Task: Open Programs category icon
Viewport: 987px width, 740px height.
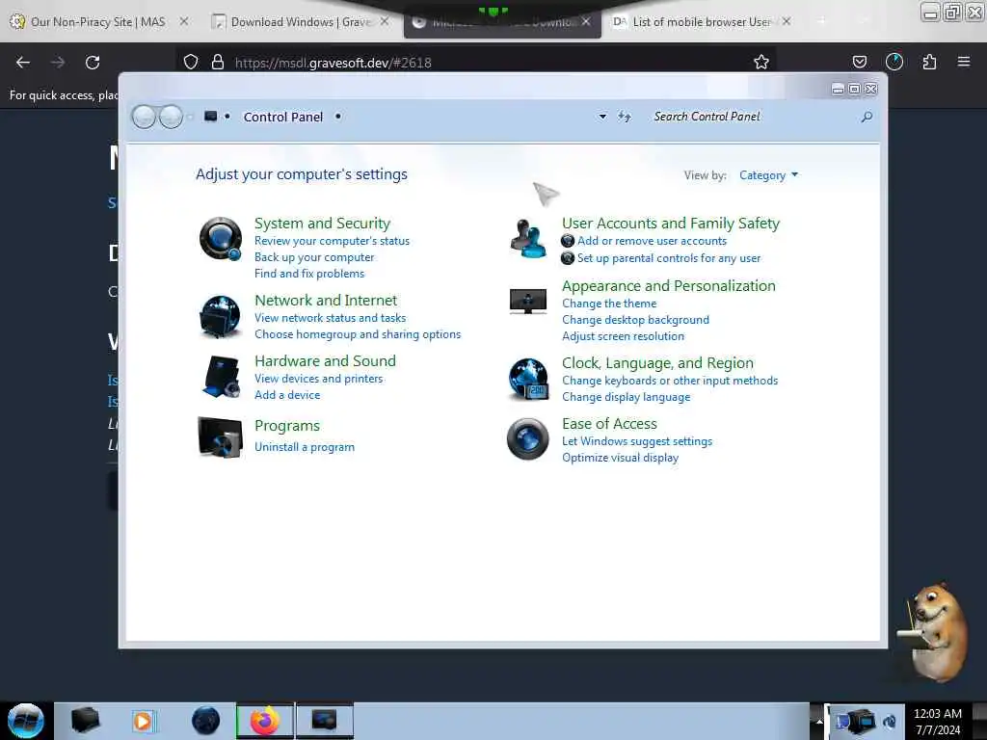Action: pyautogui.click(x=220, y=437)
